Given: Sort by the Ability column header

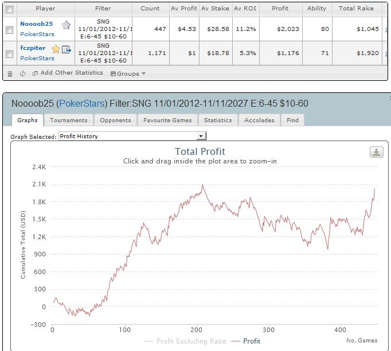Looking at the screenshot, I should [316, 9].
